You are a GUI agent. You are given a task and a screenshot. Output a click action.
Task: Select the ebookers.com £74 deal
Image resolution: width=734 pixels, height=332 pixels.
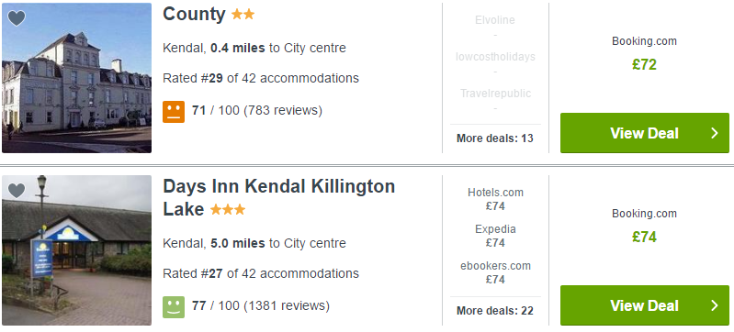click(x=495, y=272)
